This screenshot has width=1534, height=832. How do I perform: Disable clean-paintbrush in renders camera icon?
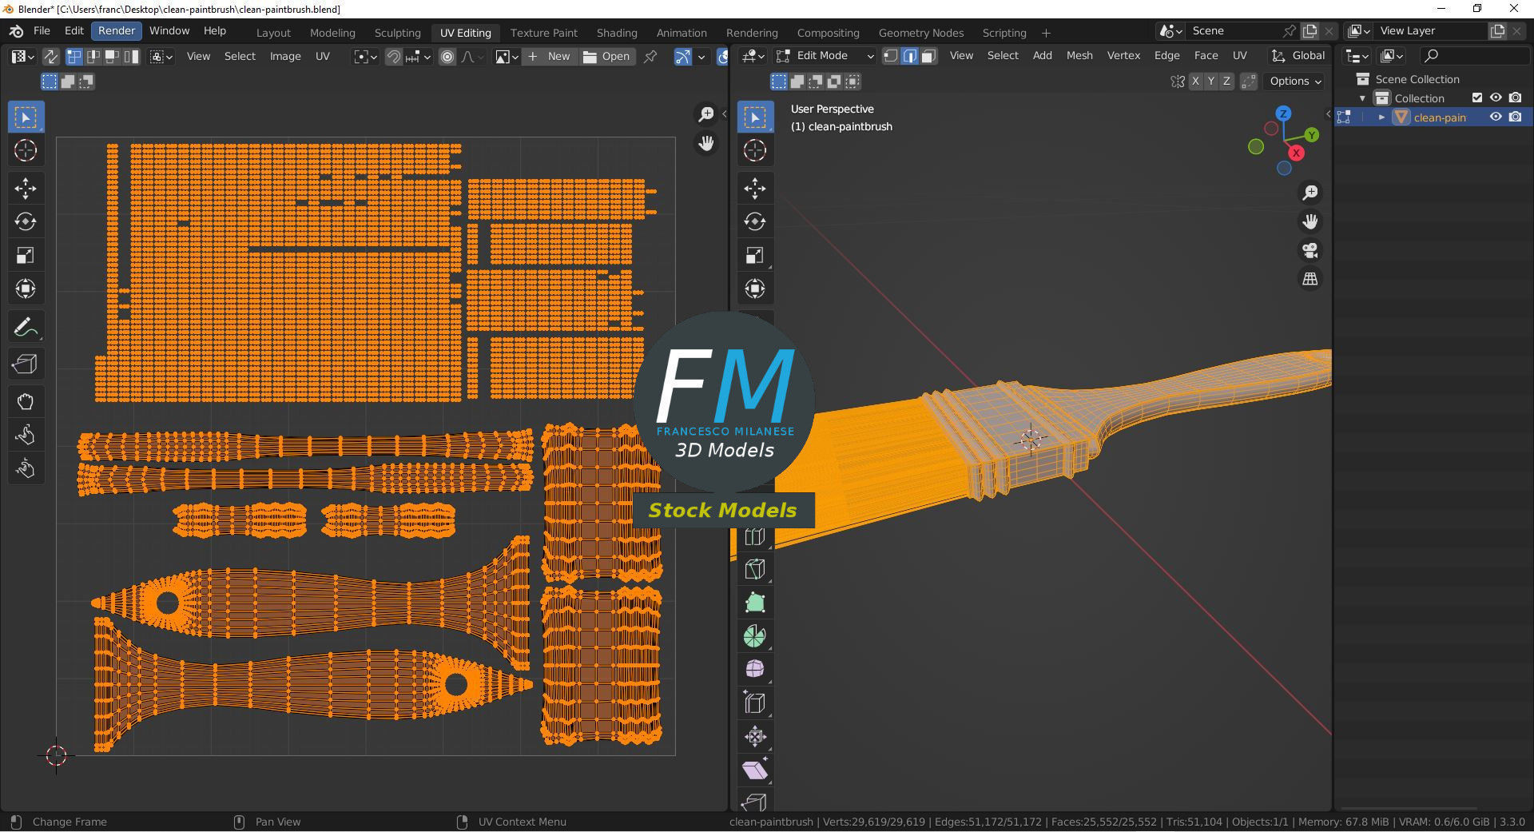[x=1515, y=117]
